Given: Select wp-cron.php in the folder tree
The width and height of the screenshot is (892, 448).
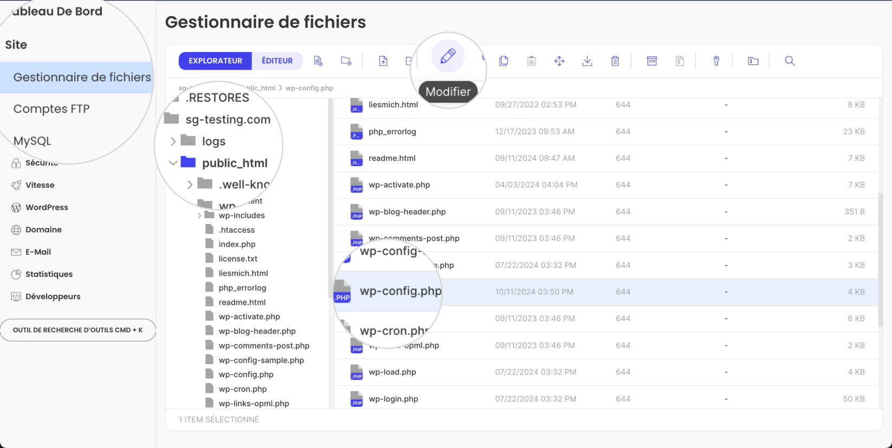Looking at the screenshot, I should click(x=243, y=389).
